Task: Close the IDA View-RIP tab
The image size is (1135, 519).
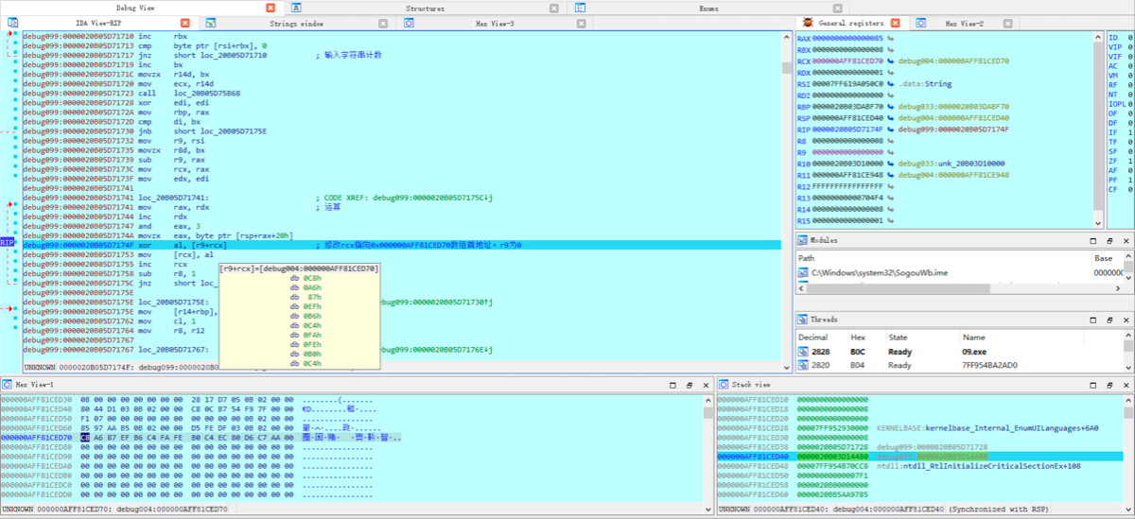Action: tap(184, 22)
